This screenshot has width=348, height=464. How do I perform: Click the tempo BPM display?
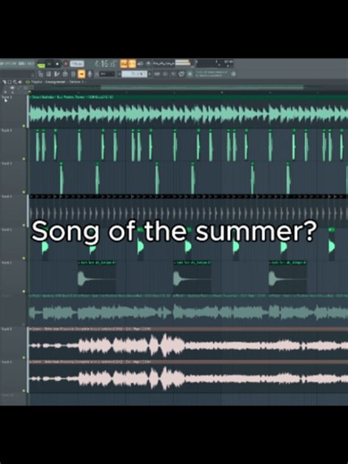point(77,64)
